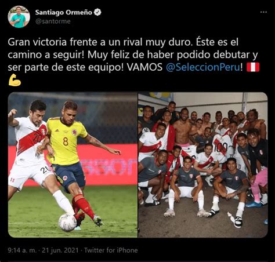The height and width of the screenshot is (262, 275).
Task: Click the 21 jun. 2021 date
Action: (x=60, y=250)
